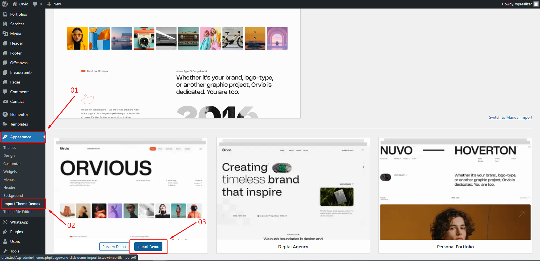The height and width of the screenshot is (261, 540).
Task: Click the Personal Portfolio title text
Action: tap(455, 247)
